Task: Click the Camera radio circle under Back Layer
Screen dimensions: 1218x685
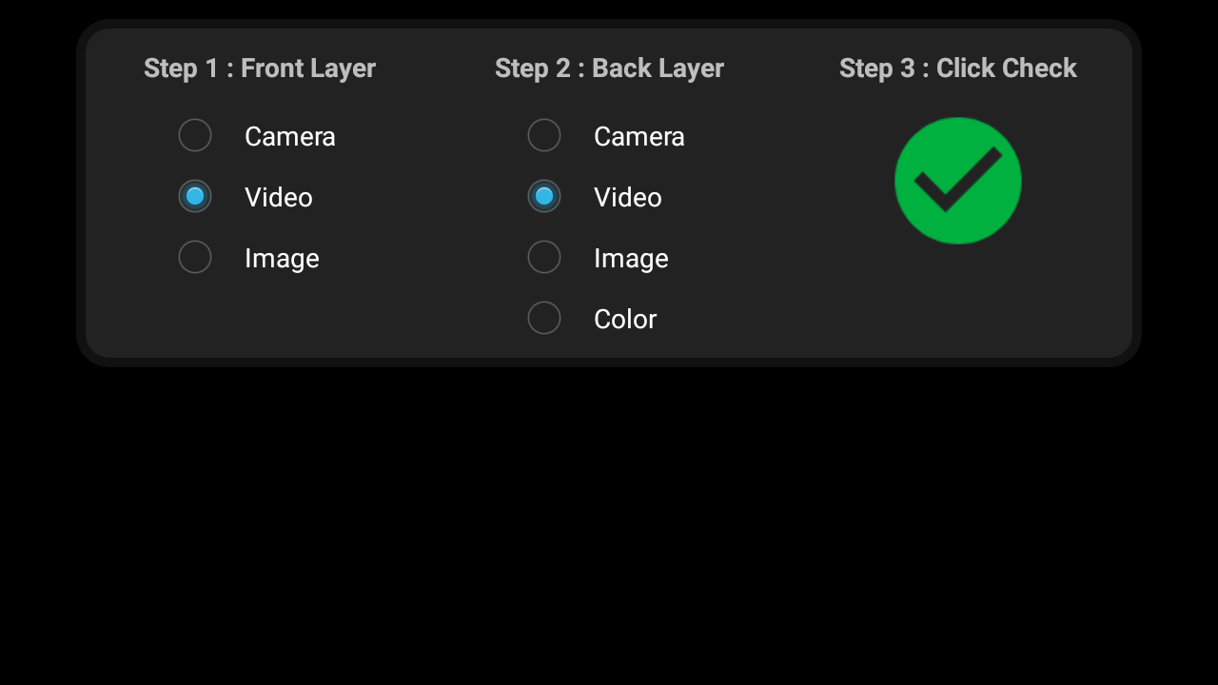Action: point(544,135)
